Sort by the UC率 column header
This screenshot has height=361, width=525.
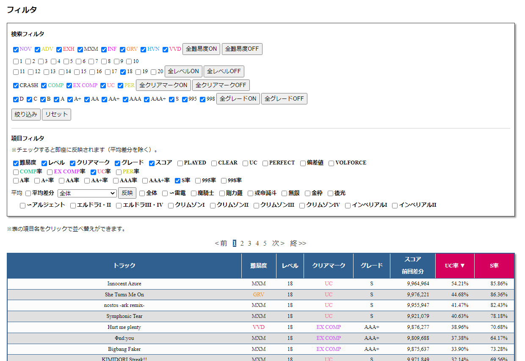tap(455, 266)
